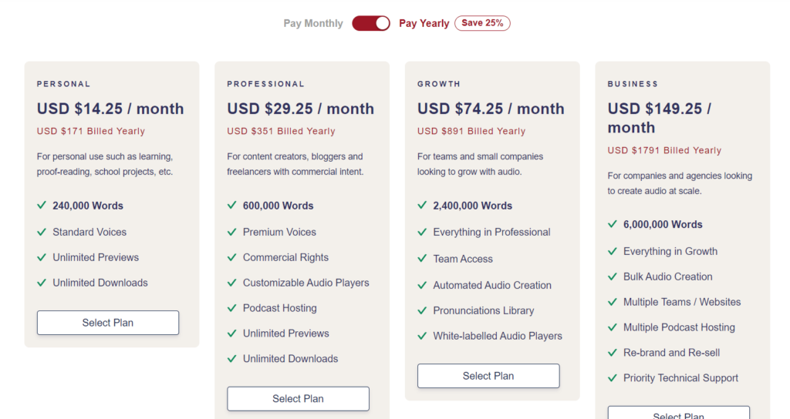Click checkmark beside Priority Technical Support
This screenshot has height=419, width=790.
point(612,377)
